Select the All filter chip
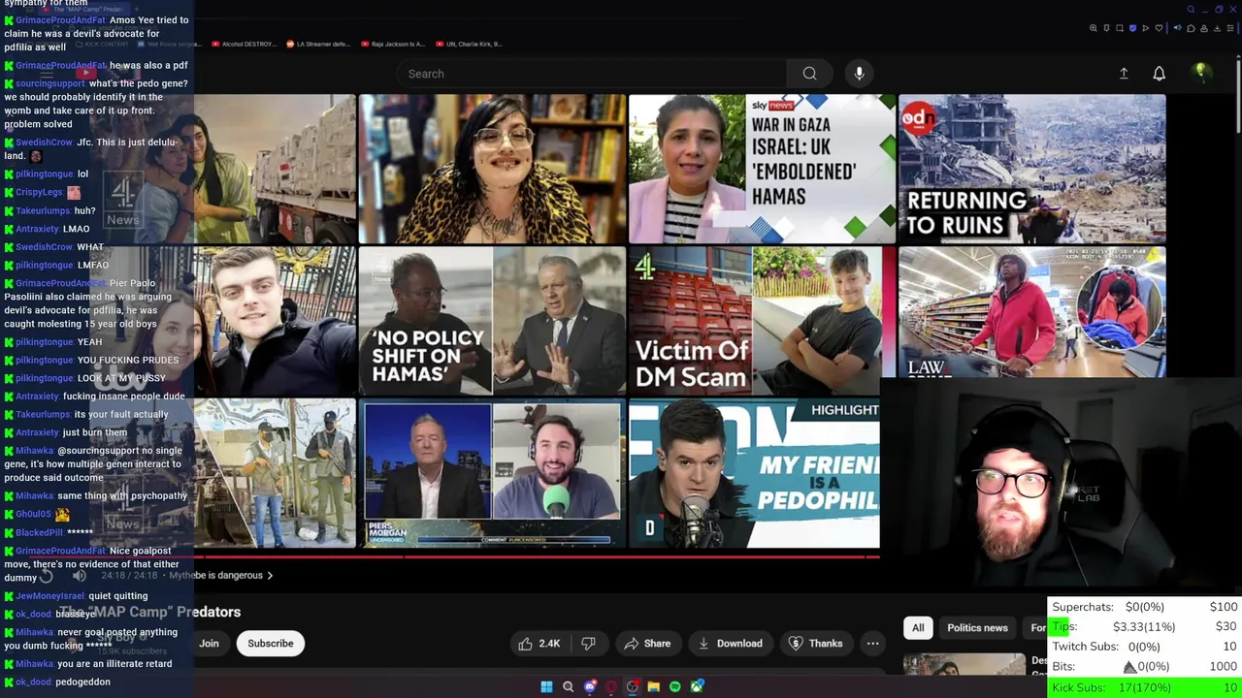Viewport: 1242px width, 698px height. 918,628
